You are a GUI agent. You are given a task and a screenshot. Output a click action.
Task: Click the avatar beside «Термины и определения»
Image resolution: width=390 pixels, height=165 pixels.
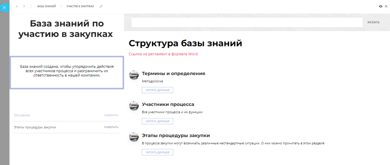click(134, 75)
